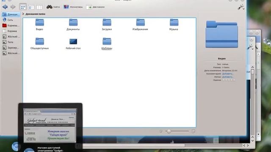Image resolution: width=271 pixels, height=152 pixels.
Task: Switch to details view mode
Action: click(x=31, y=7)
